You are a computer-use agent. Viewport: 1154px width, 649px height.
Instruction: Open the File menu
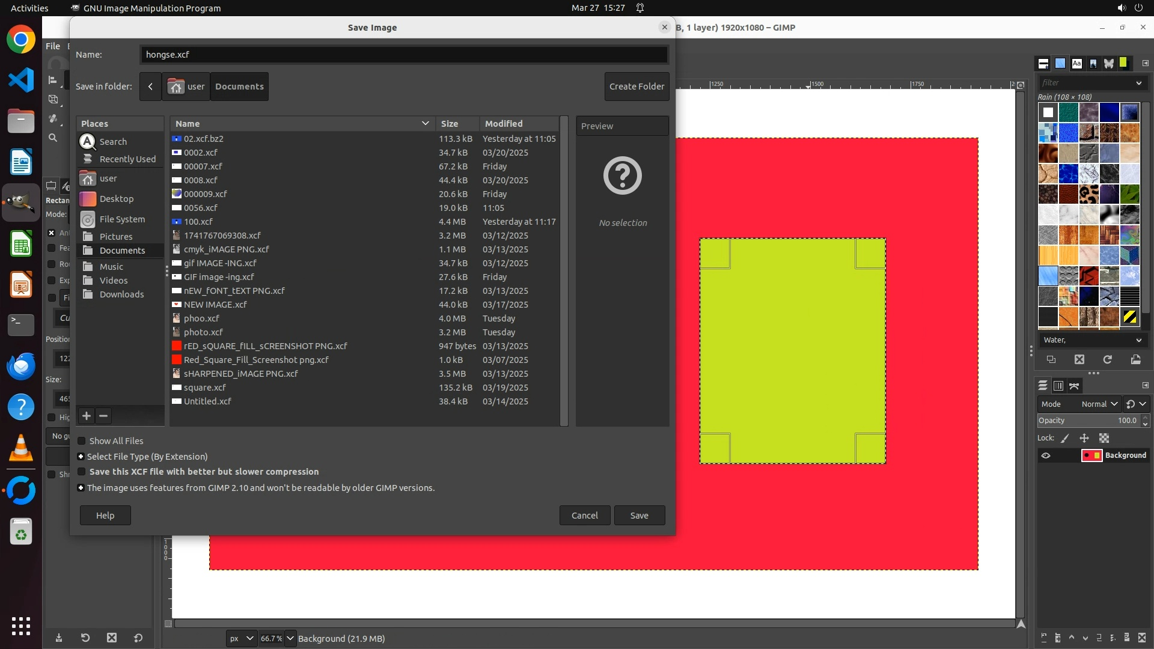(x=53, y=46)
